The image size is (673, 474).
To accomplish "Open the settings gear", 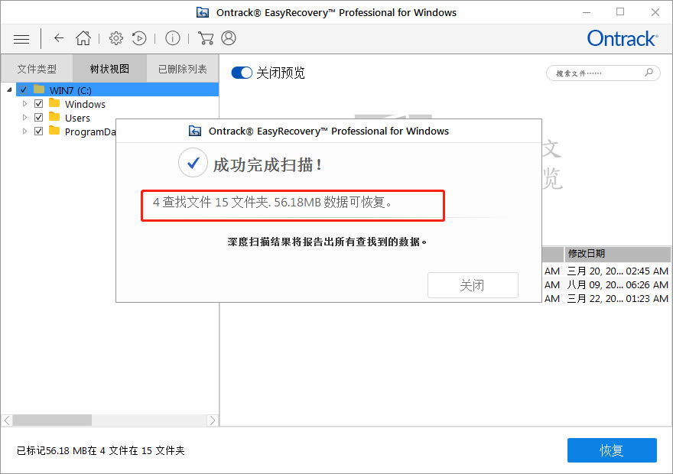I will pos(116,38).
